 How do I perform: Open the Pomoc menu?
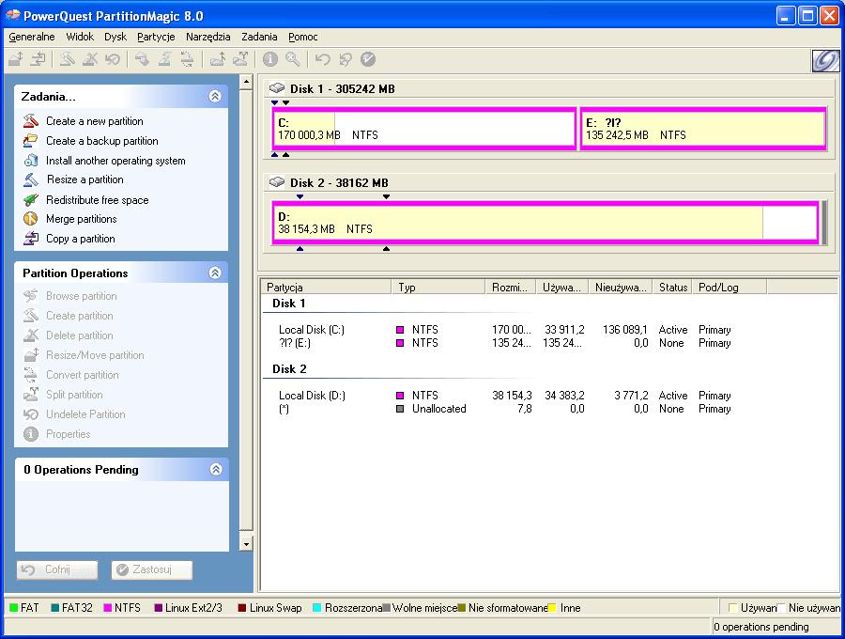(x=303, y=37)
